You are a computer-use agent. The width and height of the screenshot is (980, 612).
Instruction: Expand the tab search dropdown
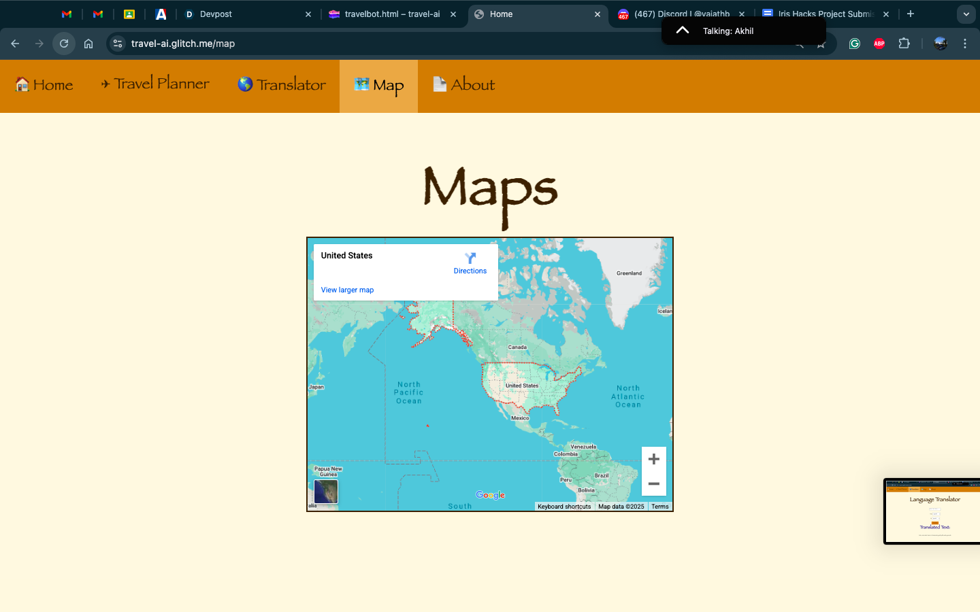pos(966,14)
